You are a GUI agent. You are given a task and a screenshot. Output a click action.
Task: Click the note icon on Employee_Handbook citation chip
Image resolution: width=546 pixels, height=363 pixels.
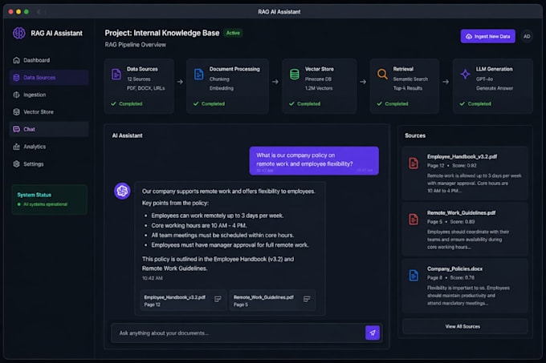pyautogui.click(x=218, y=299)
